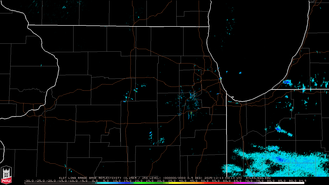Open the ATLAS.NIU.EDU link text
Image resolution: width=329 pixels, height=185 pixels.
[x=258, y=178]
